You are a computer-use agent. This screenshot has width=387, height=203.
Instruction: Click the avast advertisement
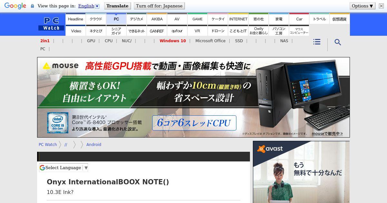pos(301,172)
